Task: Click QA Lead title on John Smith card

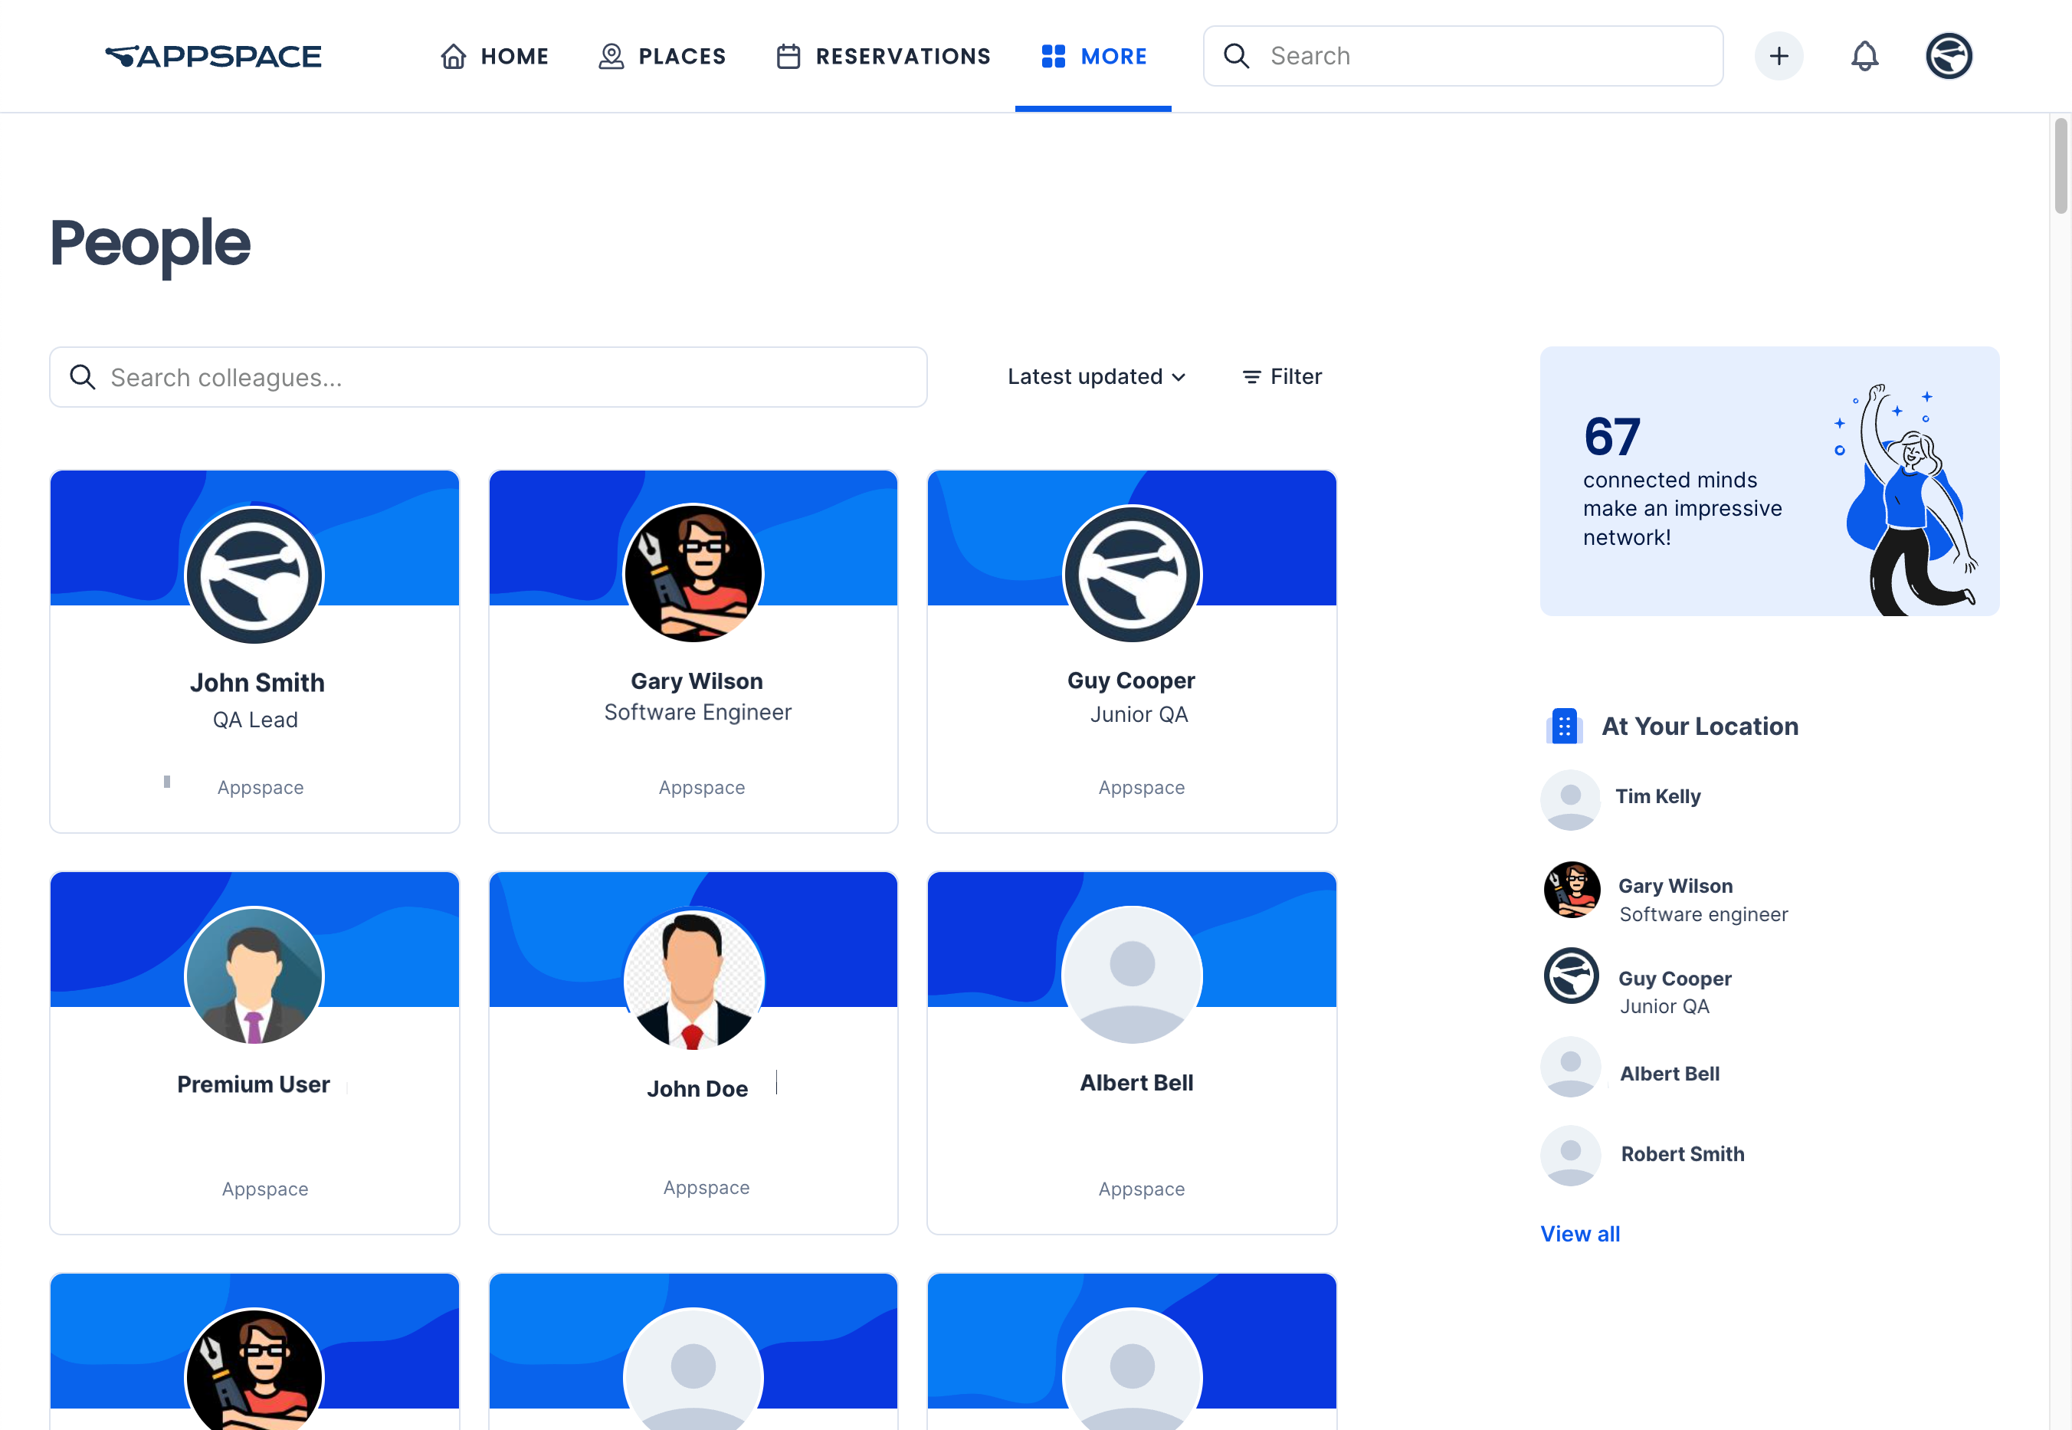Action: [x=255, y=720]
